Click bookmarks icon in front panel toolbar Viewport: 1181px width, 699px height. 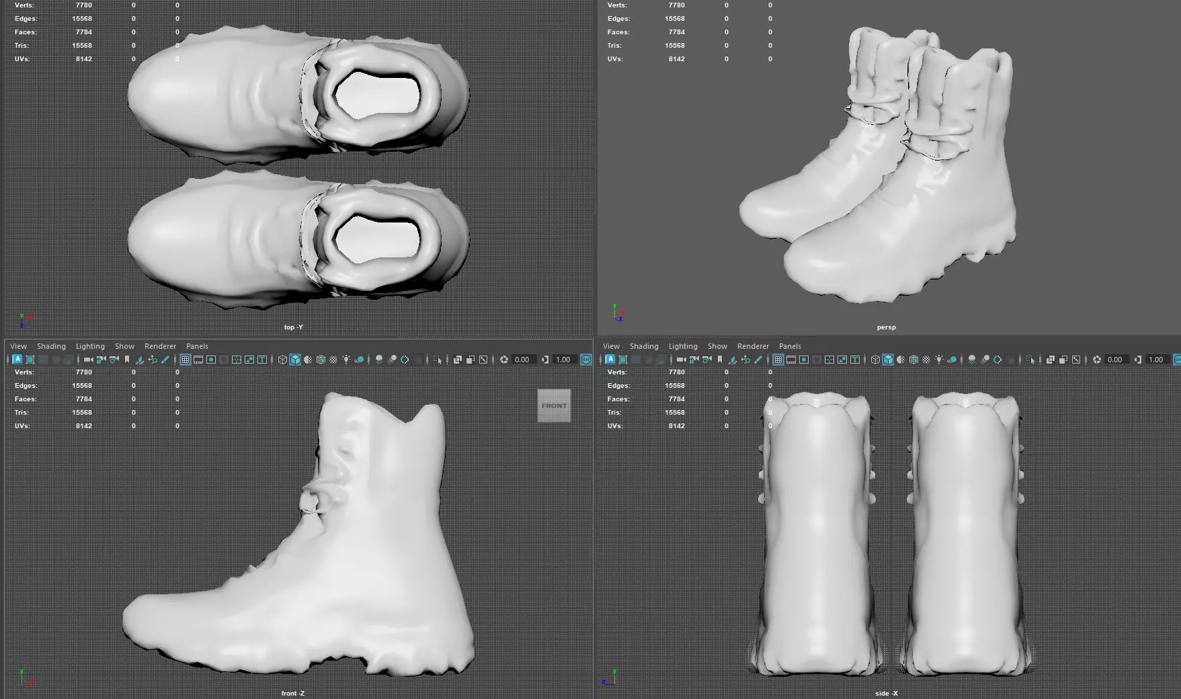click(x=126, y=360)
